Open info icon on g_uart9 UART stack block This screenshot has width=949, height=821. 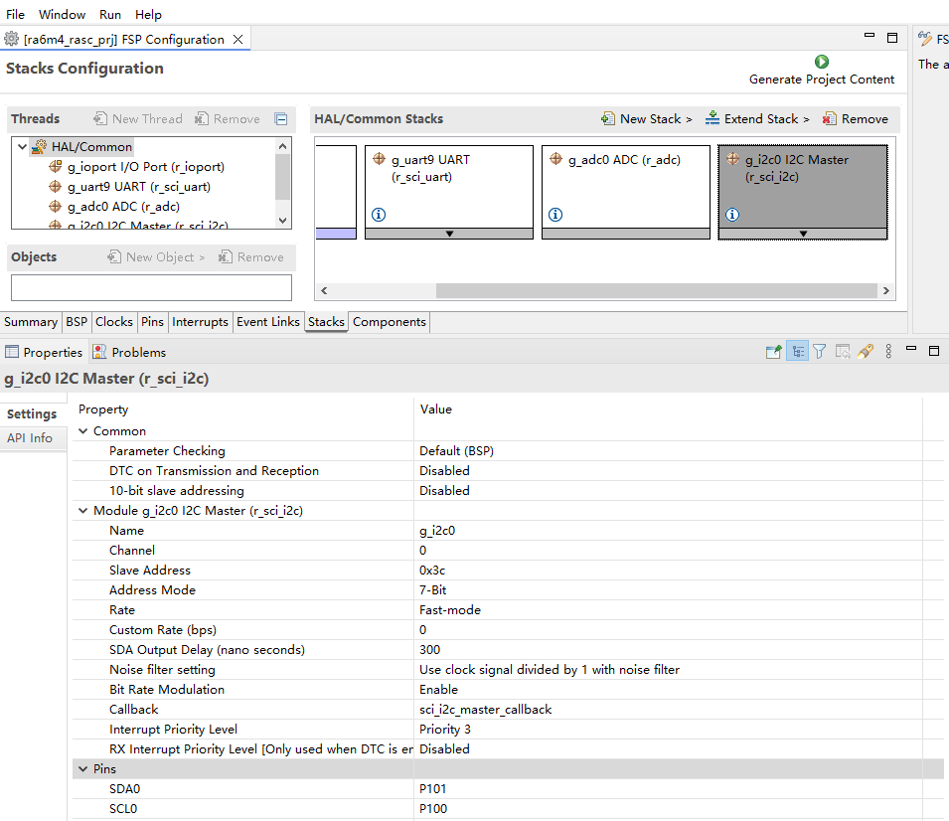(x=379, y=215)
